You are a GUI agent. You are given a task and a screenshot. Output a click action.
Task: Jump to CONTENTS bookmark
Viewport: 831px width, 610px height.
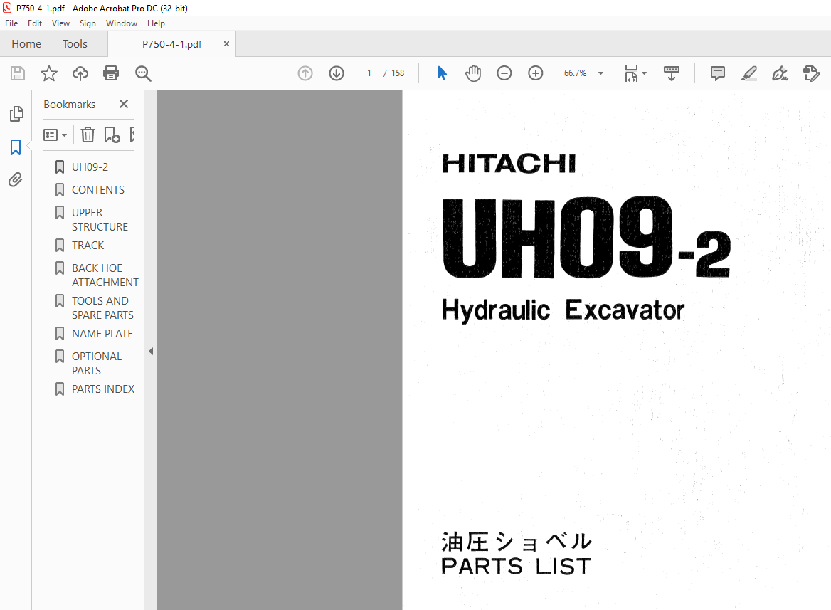click(x=98, y=190)
